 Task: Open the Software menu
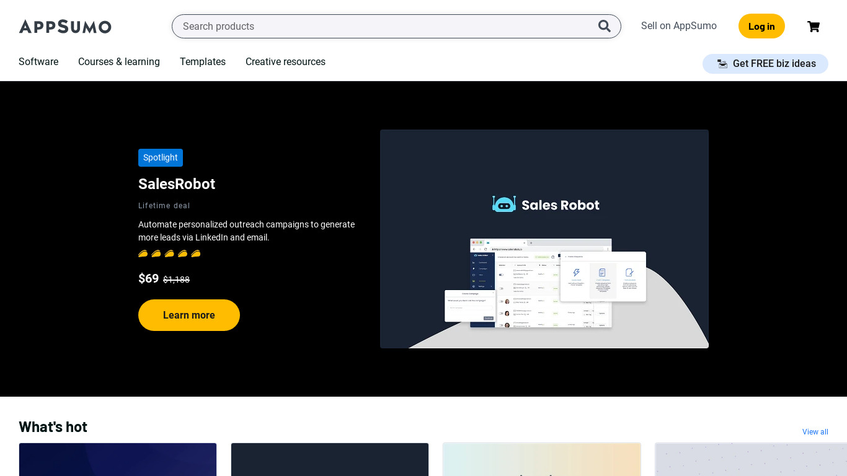(38, 62)
